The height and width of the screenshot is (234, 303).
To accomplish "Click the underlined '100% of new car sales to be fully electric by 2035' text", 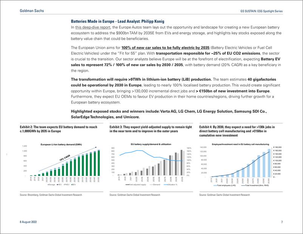I will tap(165, 48).
